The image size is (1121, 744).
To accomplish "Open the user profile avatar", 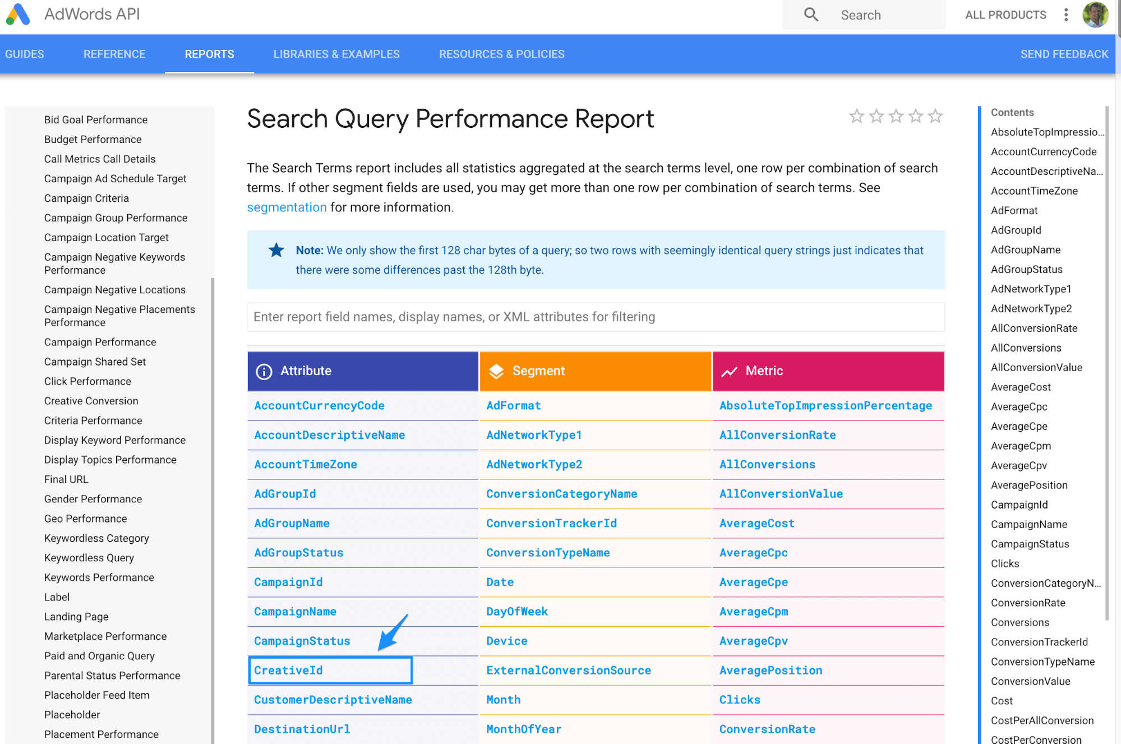I will click(x=1095, y=15).
